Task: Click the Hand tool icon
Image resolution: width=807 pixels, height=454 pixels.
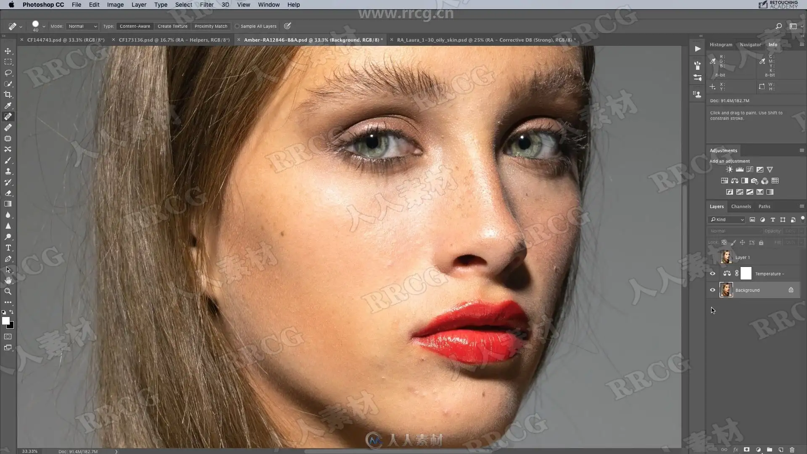Action: tap(8, 280)
